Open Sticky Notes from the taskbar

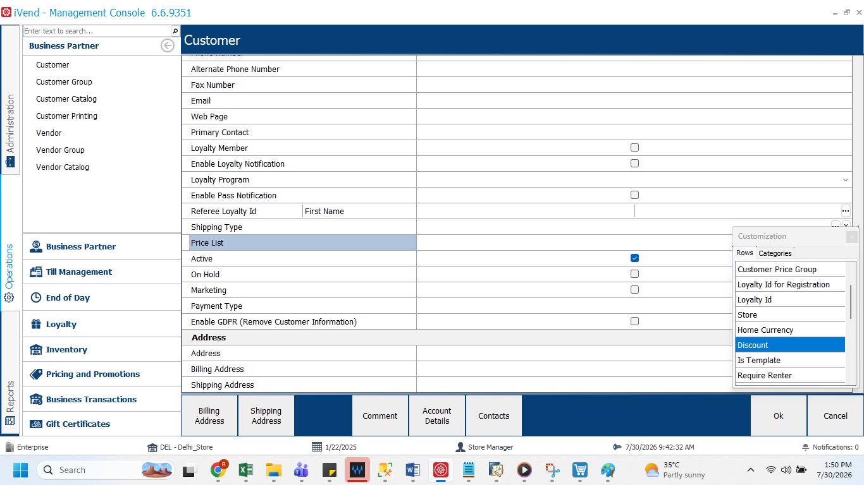[x=330, y=470]
